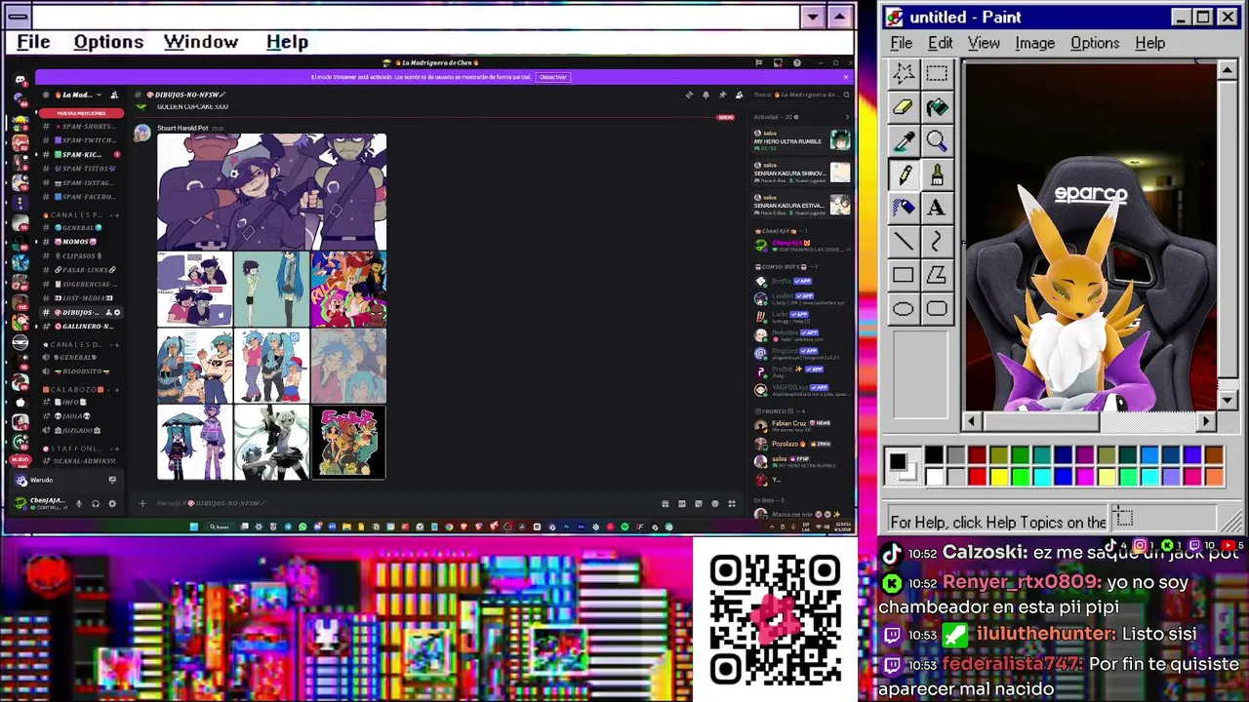Open Discord user settings gear
The width and height of the screenshot is (1249, 702).
tap(112, 504)
